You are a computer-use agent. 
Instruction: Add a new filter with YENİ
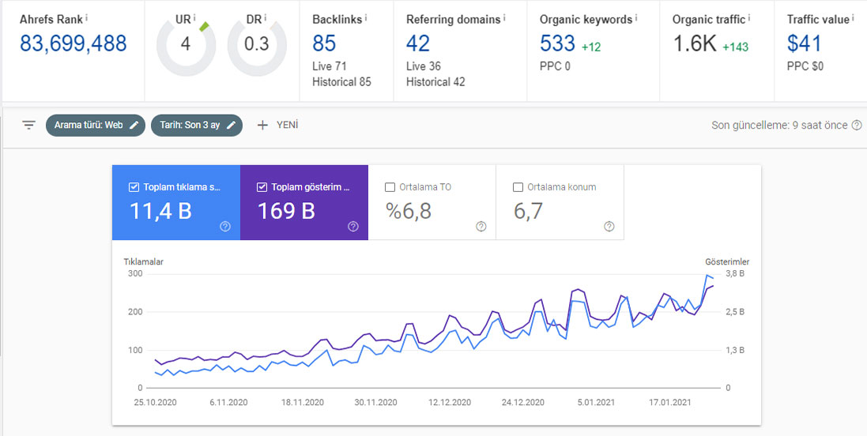277,126
